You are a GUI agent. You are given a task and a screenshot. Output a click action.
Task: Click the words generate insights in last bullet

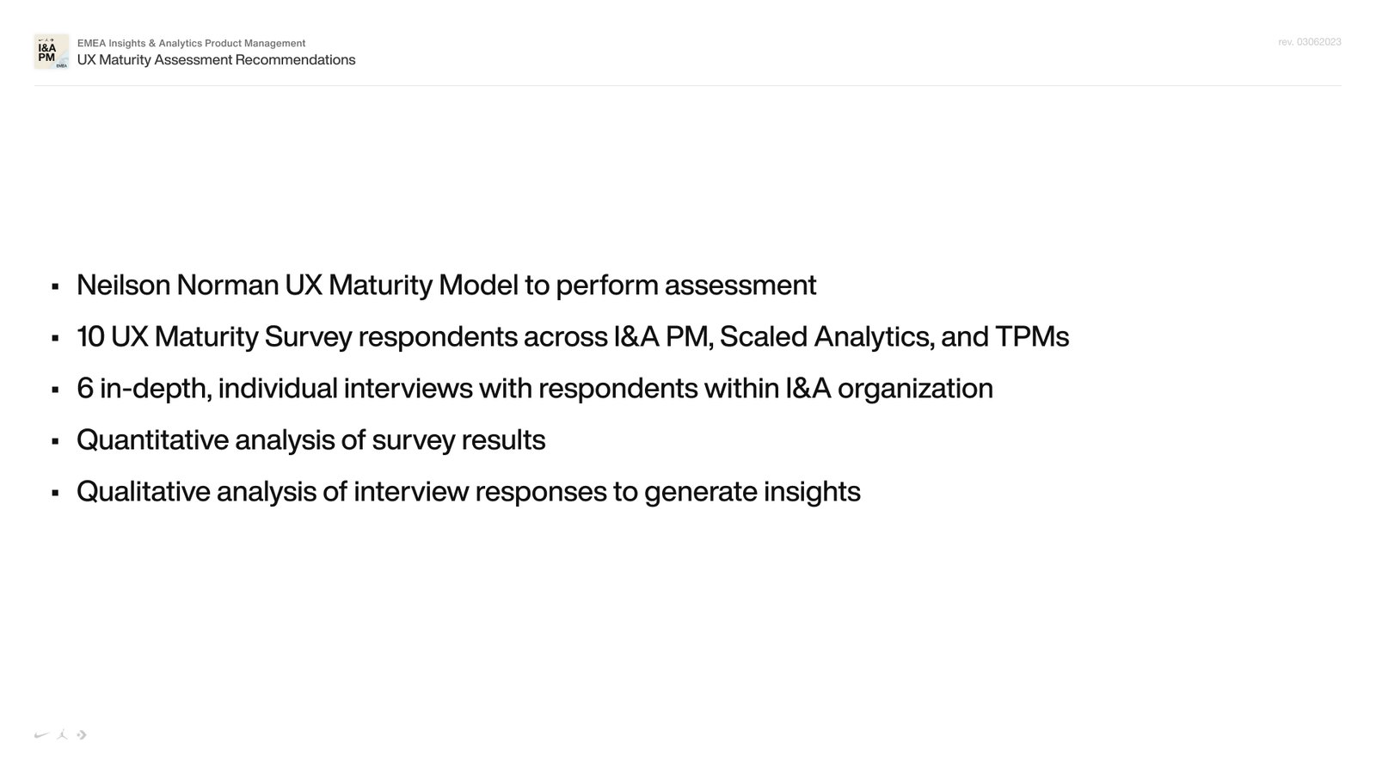752,492
